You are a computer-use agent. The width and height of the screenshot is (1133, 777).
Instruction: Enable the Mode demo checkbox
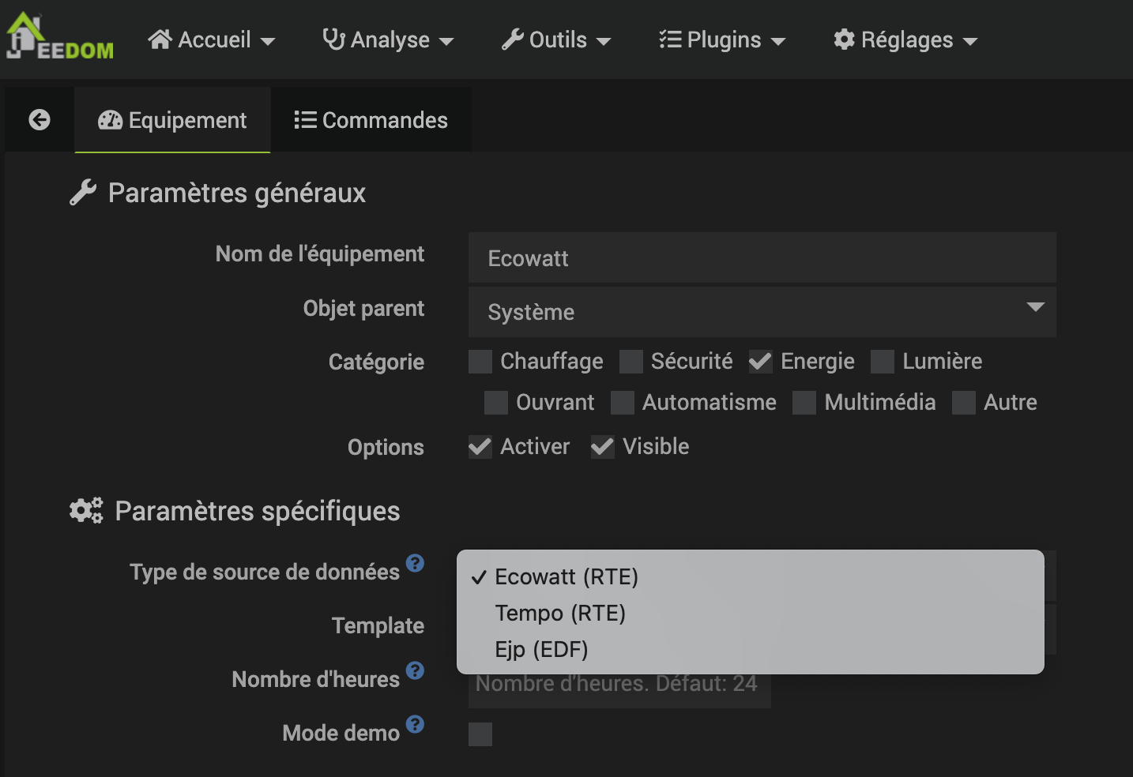point(480,734)
